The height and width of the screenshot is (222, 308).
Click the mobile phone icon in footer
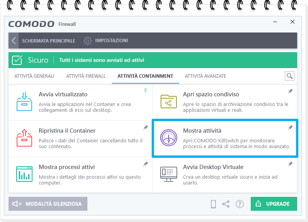pyautogui.click(x=213, y=204)
